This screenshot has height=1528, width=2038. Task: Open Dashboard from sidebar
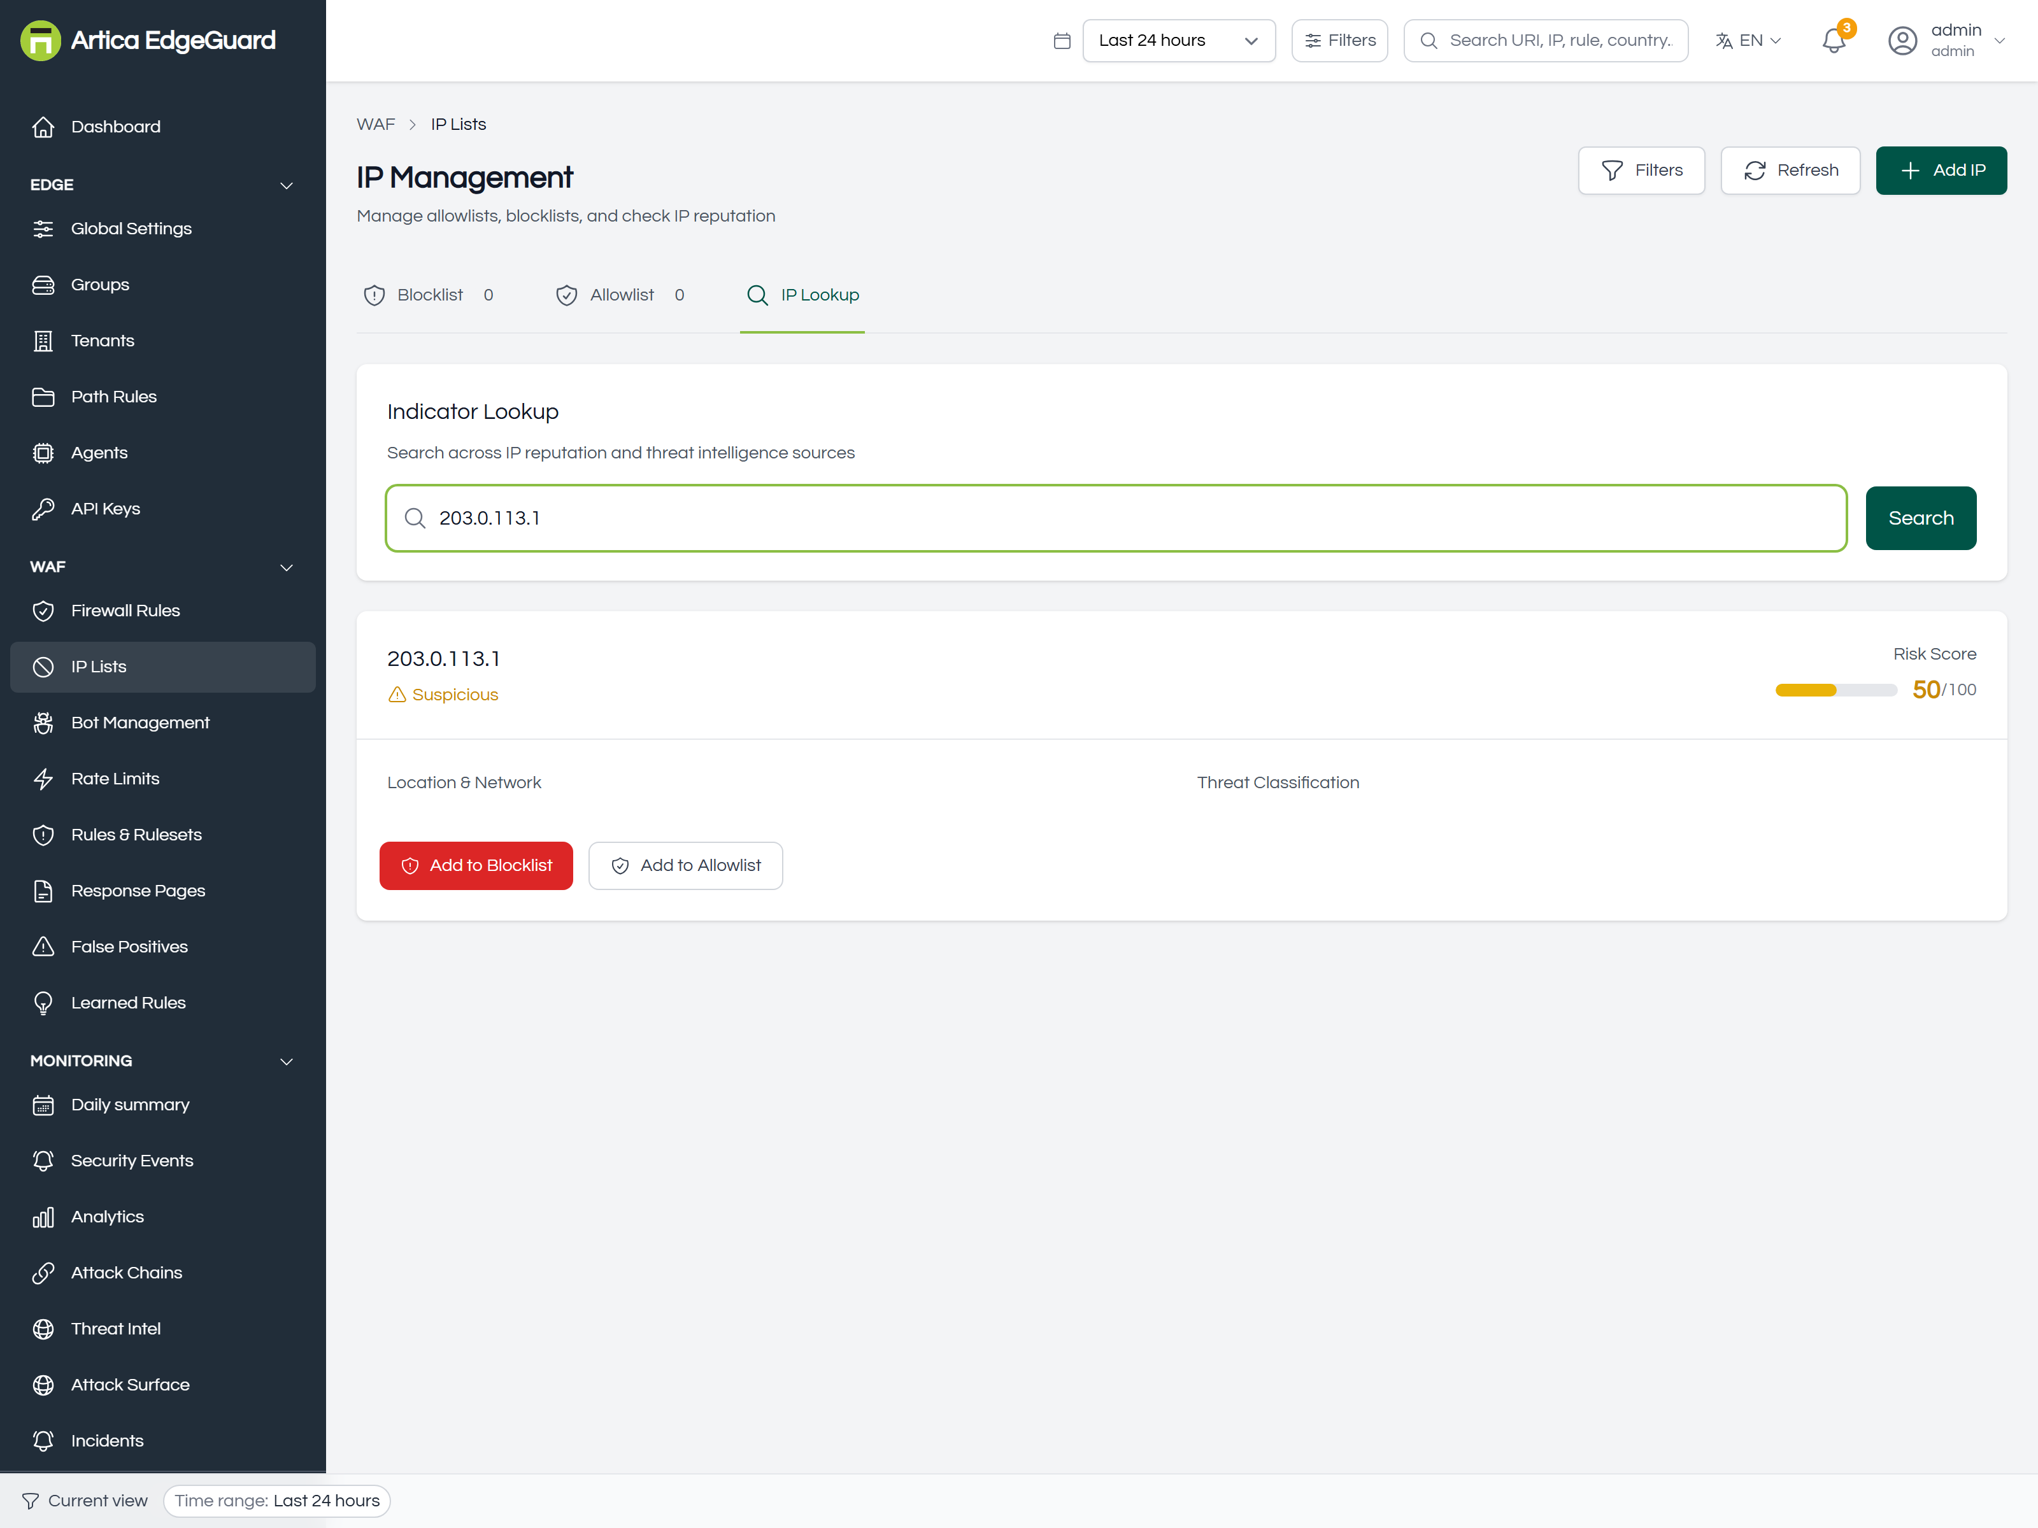coord(162,127)
